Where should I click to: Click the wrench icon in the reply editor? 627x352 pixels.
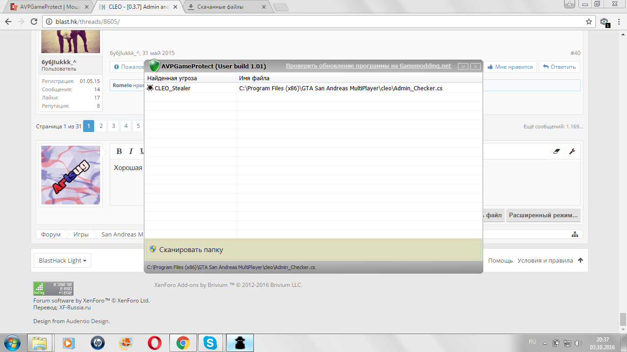tap(572, 151)
